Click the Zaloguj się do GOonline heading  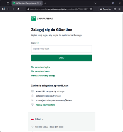pyautogui.click(x=52, y=30)
